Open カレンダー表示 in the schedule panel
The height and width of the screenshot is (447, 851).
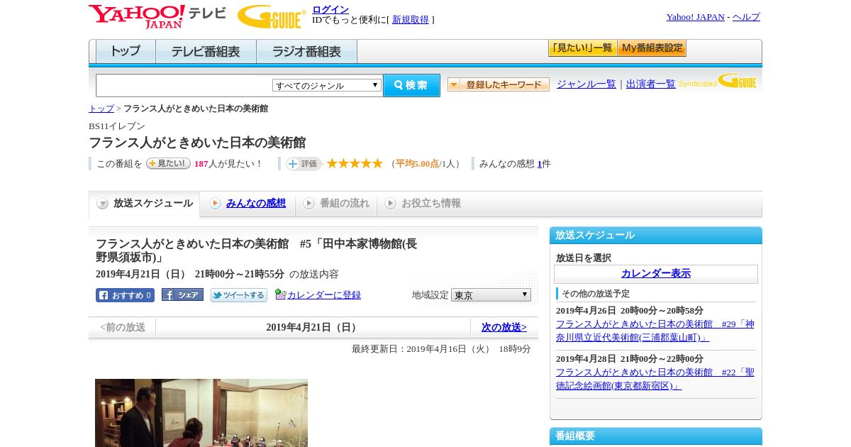(656, 274)
